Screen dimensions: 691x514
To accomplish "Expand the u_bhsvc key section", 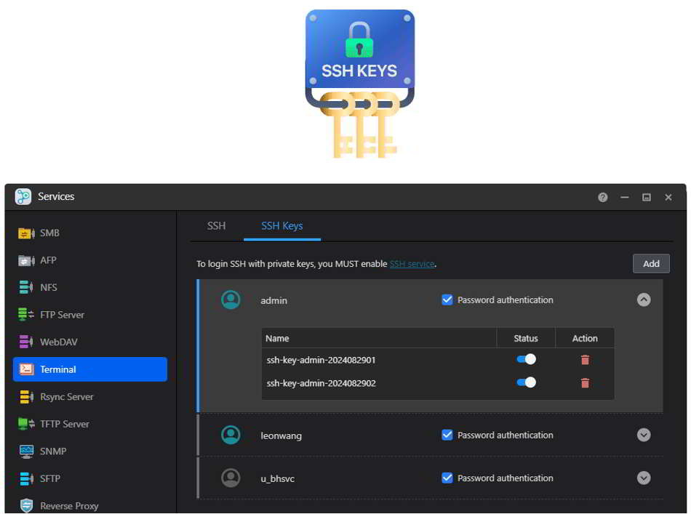I will tap(644, 478).
